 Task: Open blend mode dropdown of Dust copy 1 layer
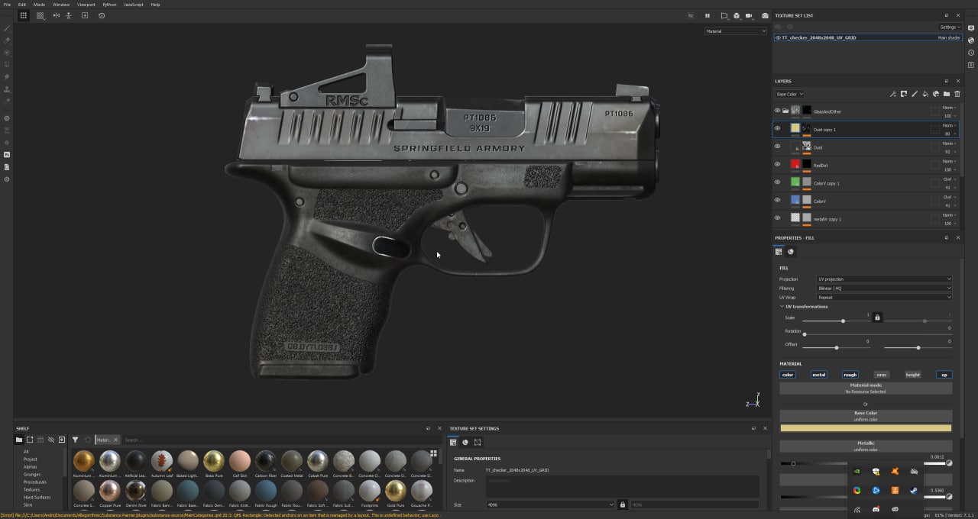(x=947, y=125)
